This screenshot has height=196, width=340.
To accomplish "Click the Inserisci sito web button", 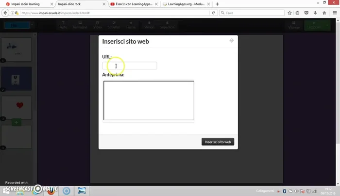I will click(x=218, y=142).
